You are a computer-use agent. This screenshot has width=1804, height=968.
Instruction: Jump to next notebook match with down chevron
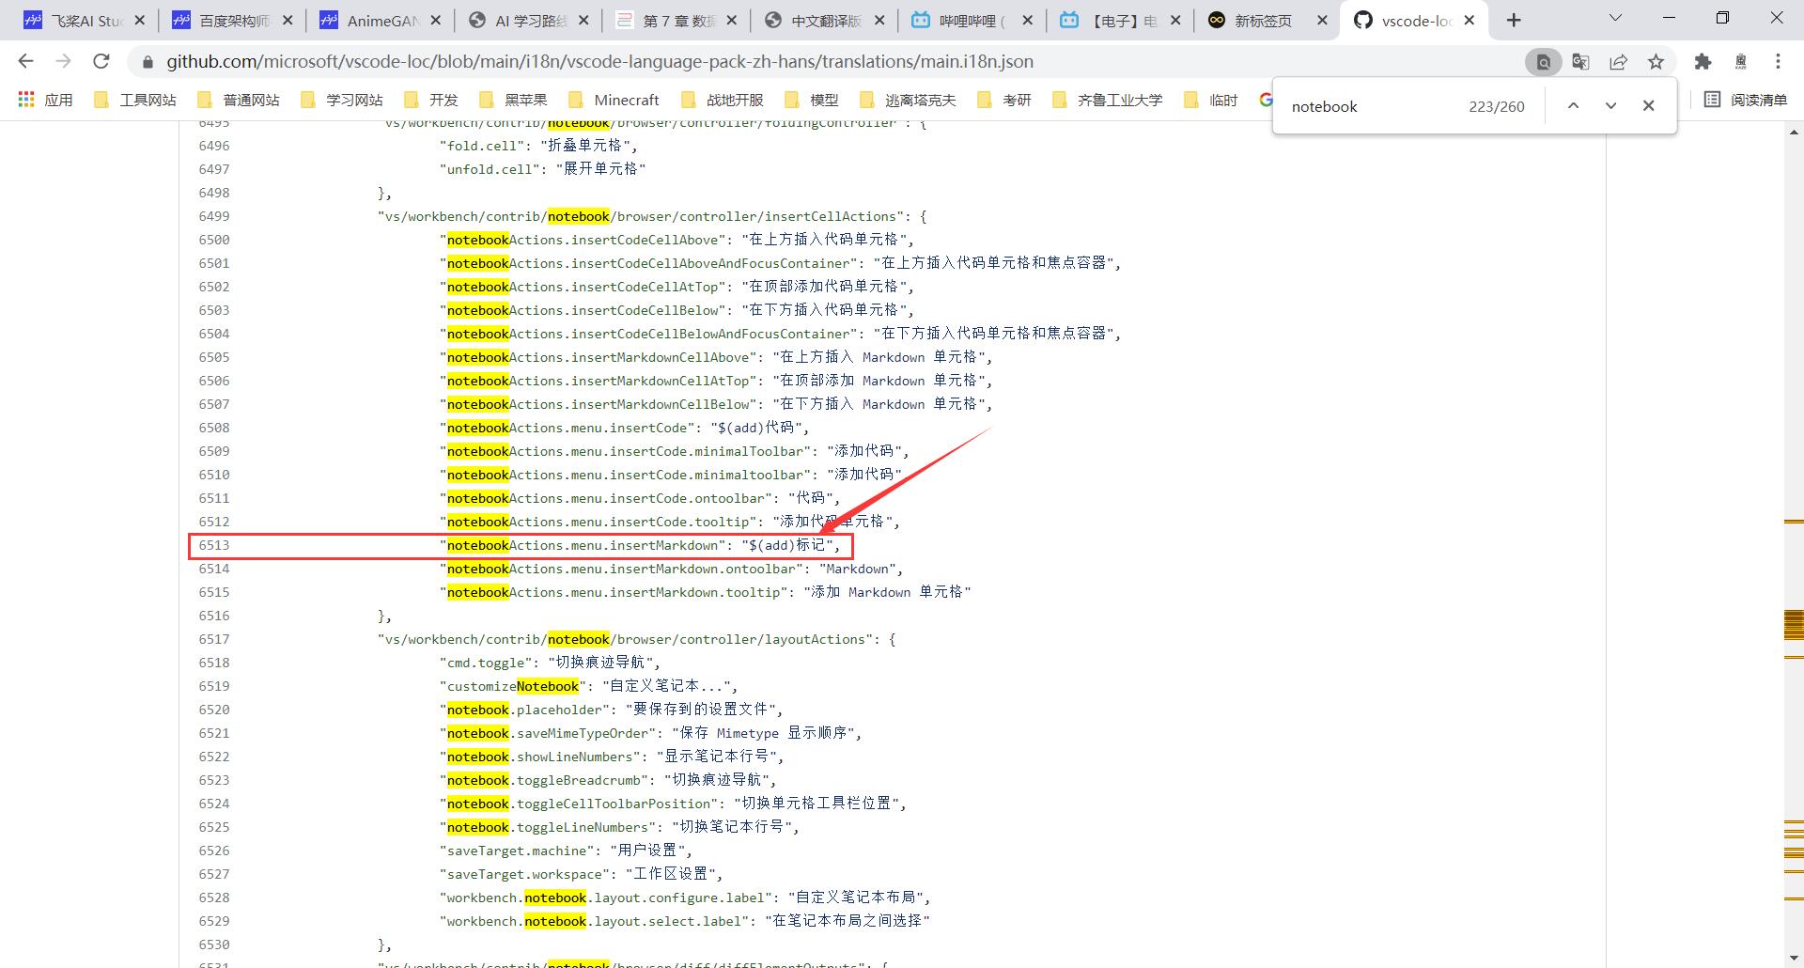click(1610, 105)
